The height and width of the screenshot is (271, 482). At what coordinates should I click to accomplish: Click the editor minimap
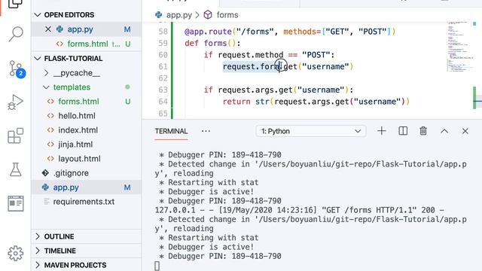[x=459, y=46]
